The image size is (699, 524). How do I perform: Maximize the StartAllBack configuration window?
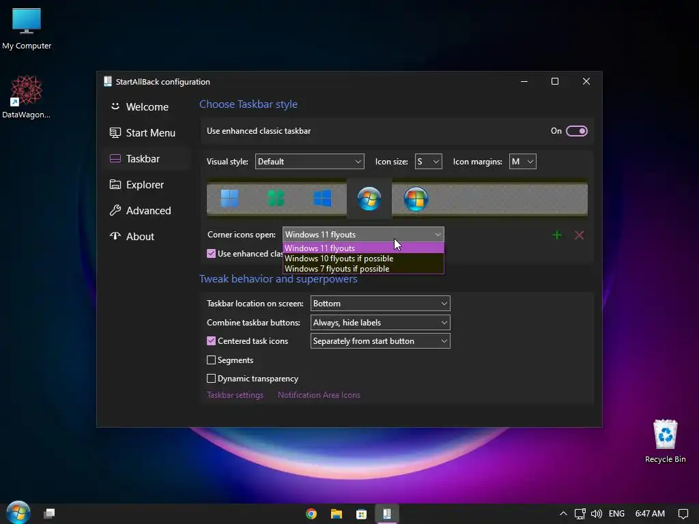(555, 82)
